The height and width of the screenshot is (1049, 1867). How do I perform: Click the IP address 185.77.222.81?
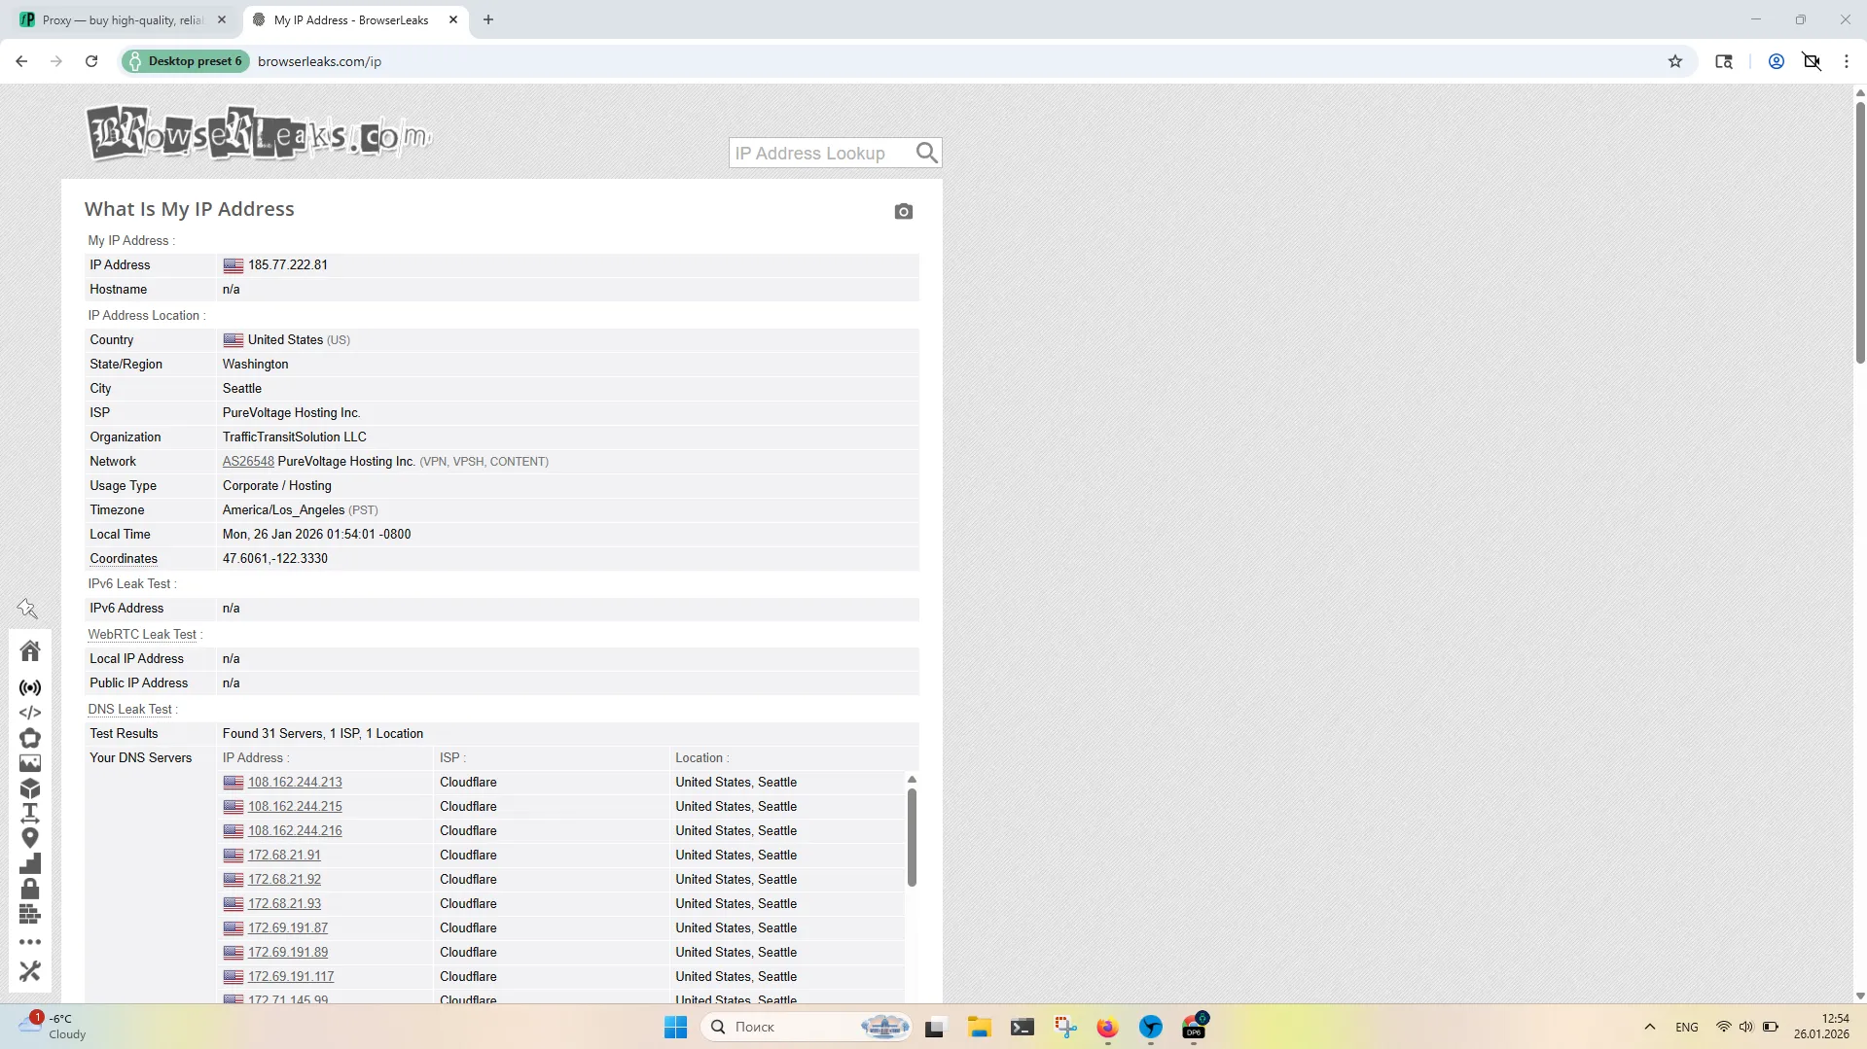pos(288,265)
